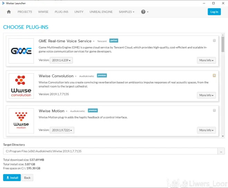Click the scrollbar down arrow
Viewport: 228px width, 188px height.
(x=223, y=136)
